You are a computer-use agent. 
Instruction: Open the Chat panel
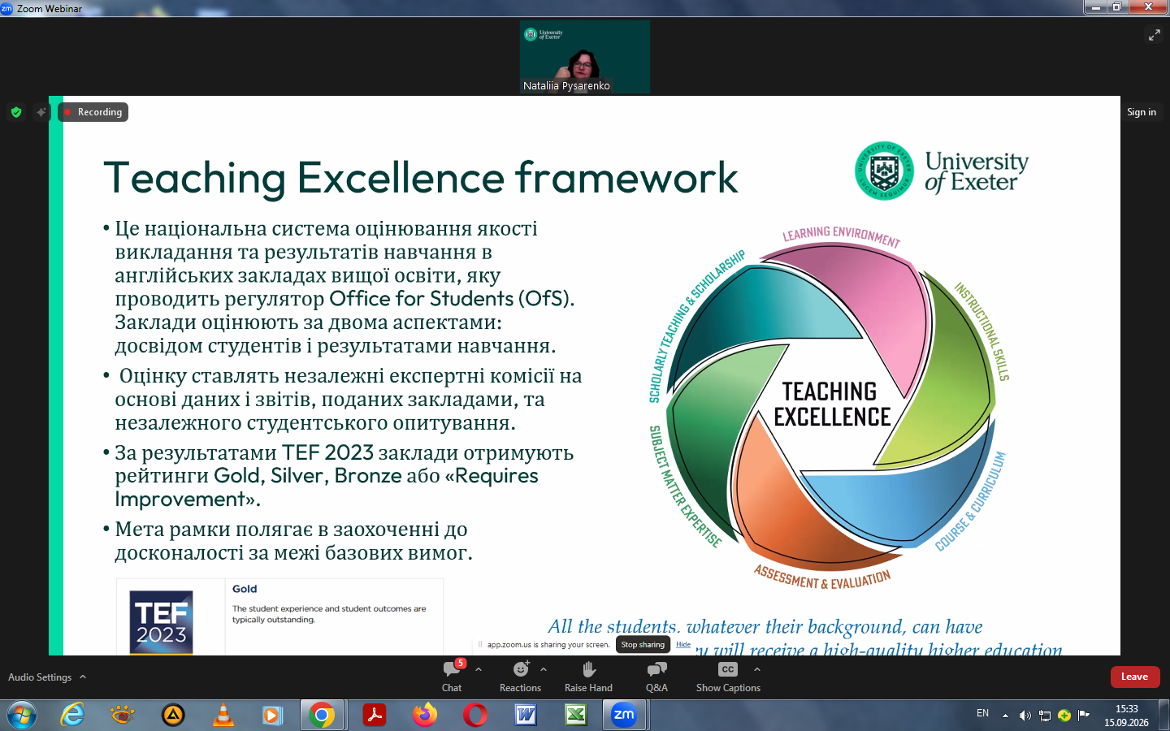[x=452, y=677]
